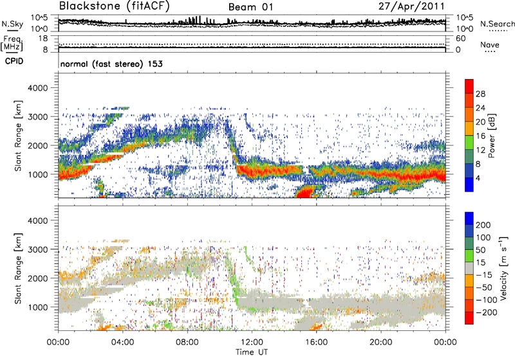
Task: Click the "N.Search" legend label
Action: (497, 24)
